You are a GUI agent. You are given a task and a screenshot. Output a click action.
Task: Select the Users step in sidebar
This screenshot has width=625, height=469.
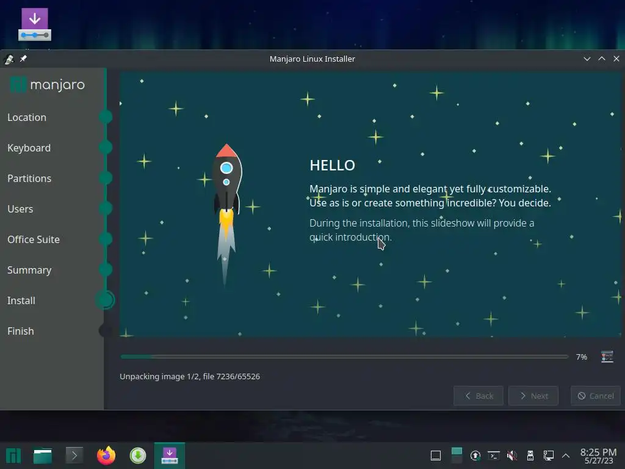tap(20, 209)
